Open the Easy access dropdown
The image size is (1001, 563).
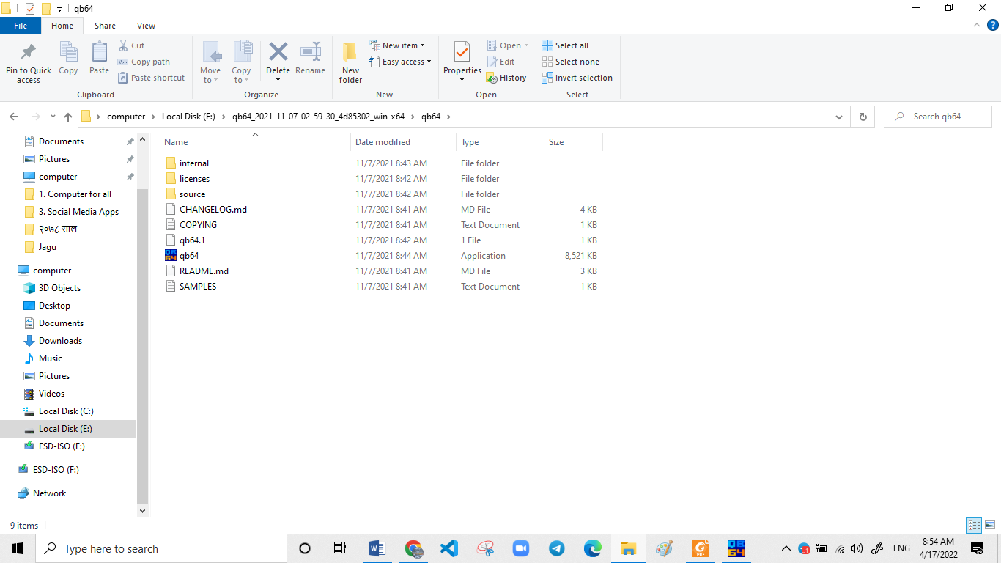coord(399,62)
